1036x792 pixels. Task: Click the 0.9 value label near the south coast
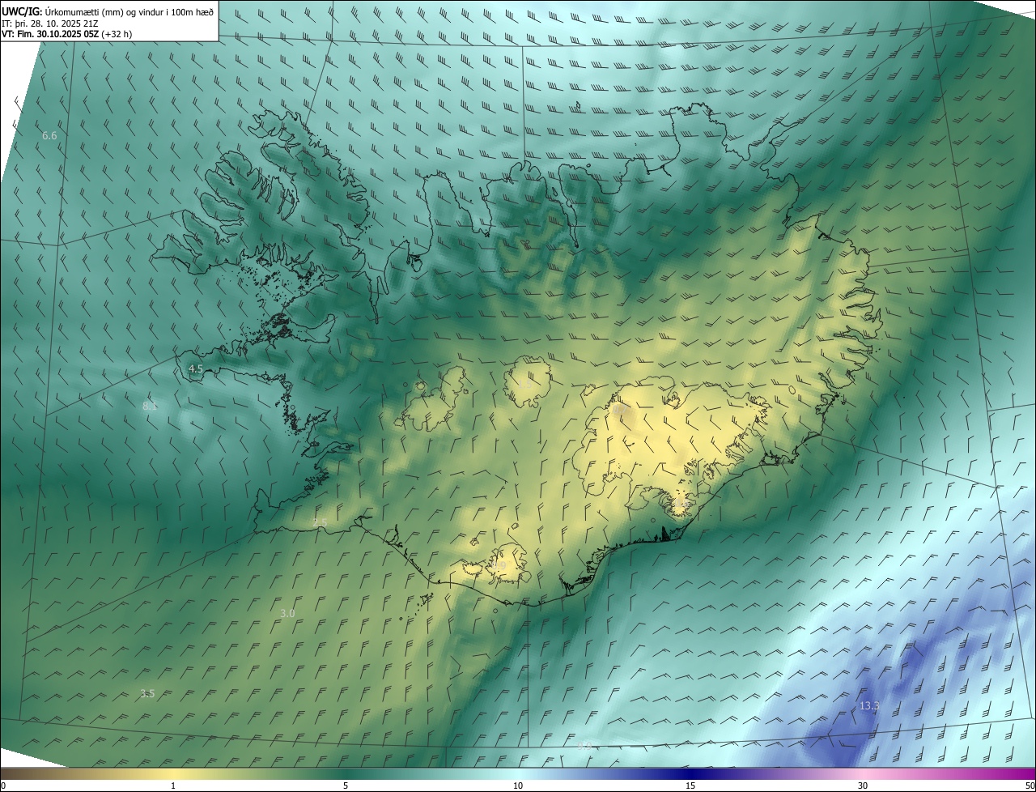499,566
